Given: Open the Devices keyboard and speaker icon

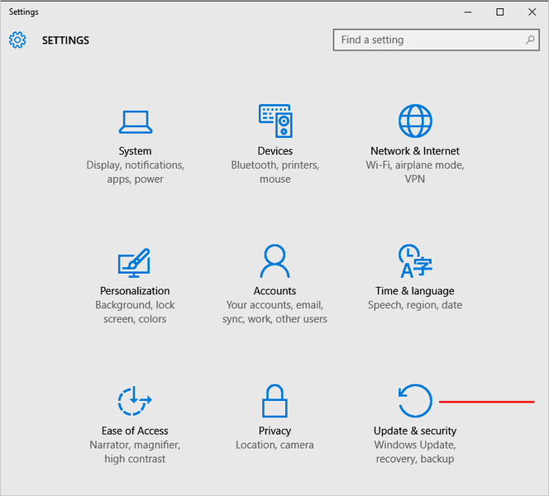Looking at the screenshot, I should pos(275,121).
